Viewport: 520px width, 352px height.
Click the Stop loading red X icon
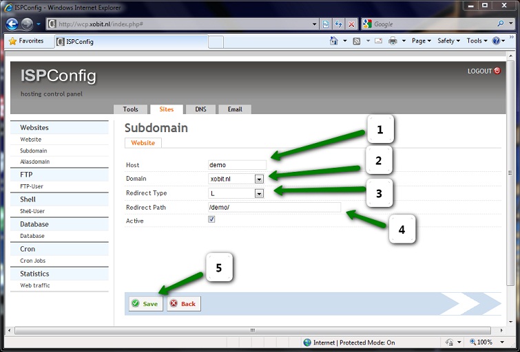(x=351, y=23)
